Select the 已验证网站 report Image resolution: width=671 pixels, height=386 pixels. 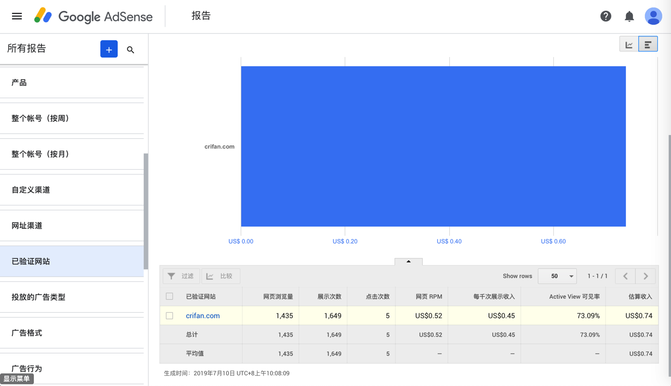coord(72,261)
